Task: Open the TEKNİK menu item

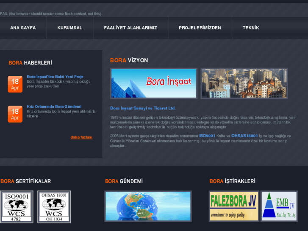Action: tap(251, 28)
